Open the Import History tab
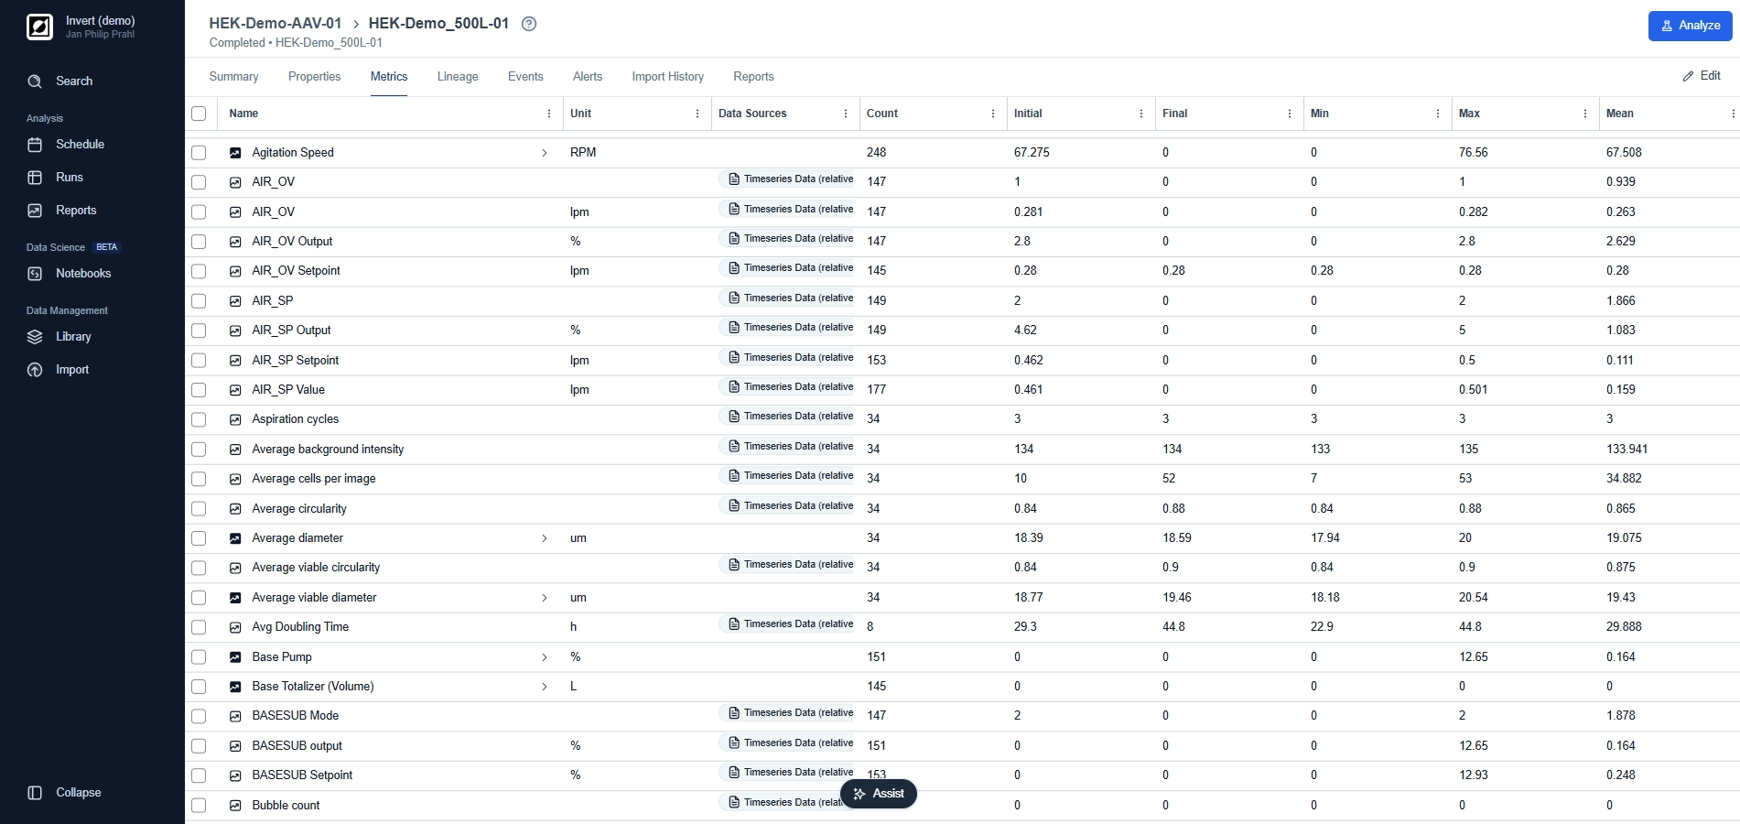 [667, 77]
